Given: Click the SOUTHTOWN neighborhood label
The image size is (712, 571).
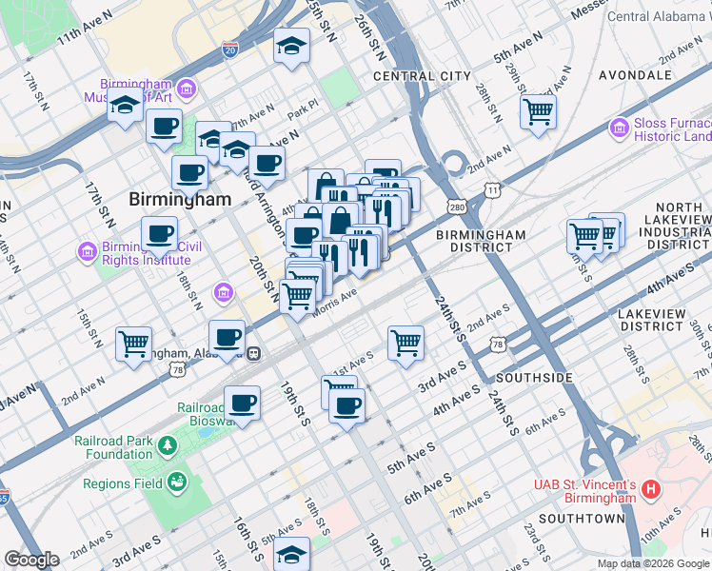Looking at the screenshot, I should 583,519.
